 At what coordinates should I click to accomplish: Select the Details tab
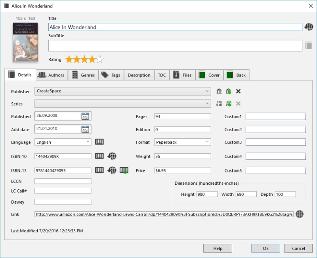click(20, 75)
